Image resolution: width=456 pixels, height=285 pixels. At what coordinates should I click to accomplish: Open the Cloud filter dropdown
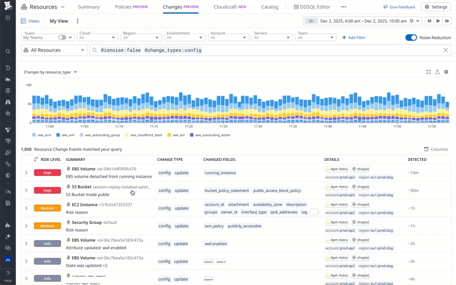point(97,37)
